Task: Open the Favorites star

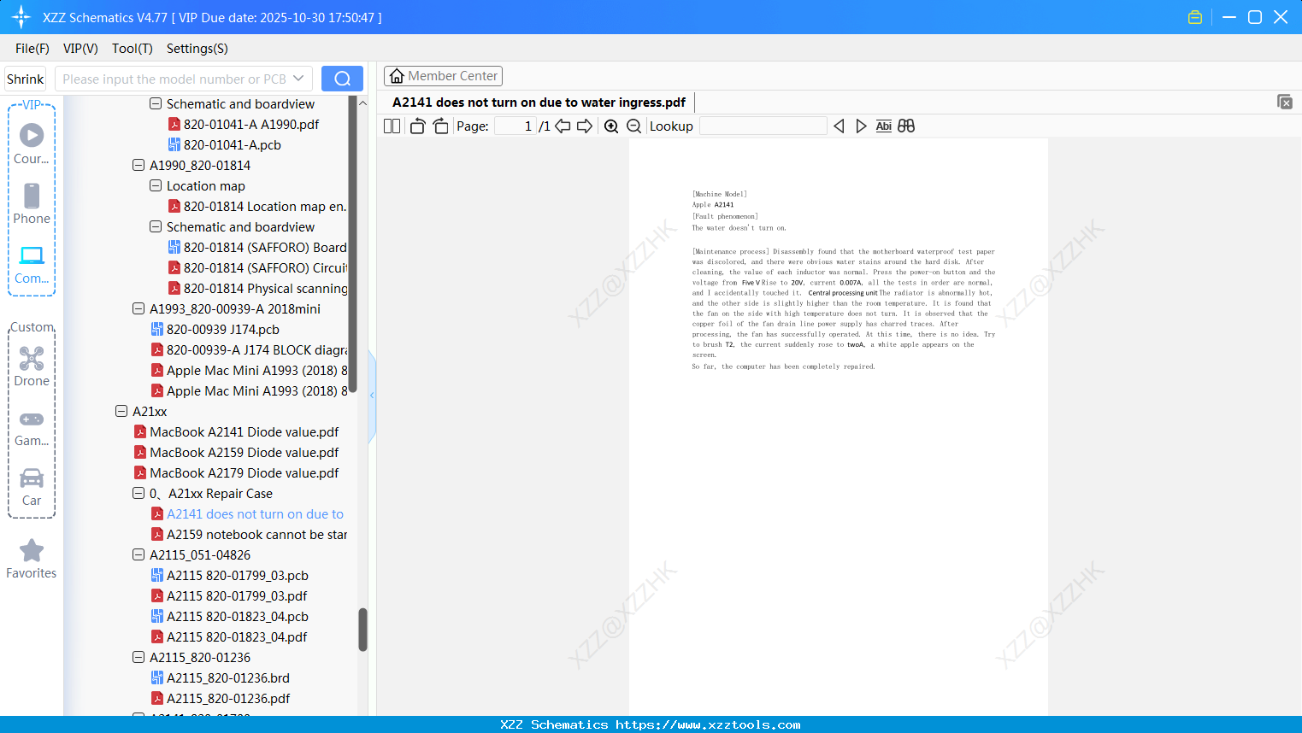Action: 32,559
